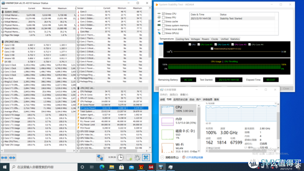Screen dimensions: 304x171
Task: Click the Cortana circle icon on taskbar
Action: coord(82,167)
